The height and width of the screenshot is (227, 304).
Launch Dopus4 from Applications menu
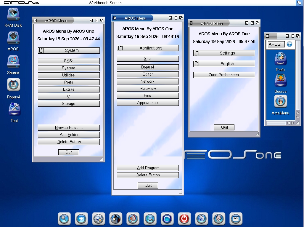148,67
